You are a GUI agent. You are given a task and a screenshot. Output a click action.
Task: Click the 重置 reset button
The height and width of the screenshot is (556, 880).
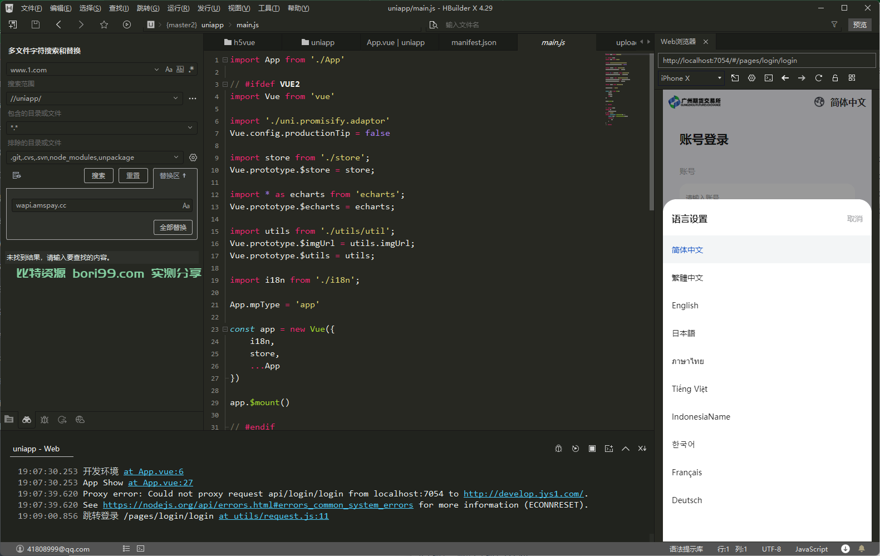[x=133, y=176]
